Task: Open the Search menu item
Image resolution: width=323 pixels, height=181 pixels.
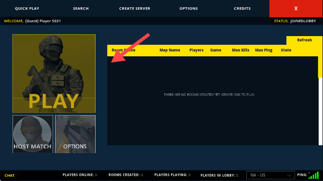Action: pos(81,8)
